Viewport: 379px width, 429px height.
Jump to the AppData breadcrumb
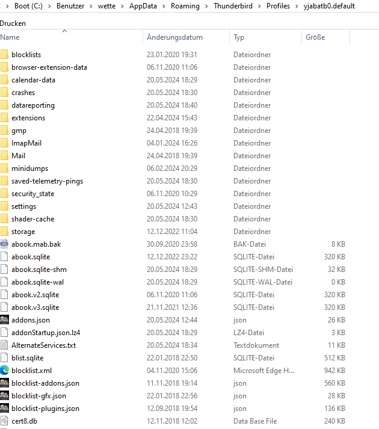tap(143, 6)
